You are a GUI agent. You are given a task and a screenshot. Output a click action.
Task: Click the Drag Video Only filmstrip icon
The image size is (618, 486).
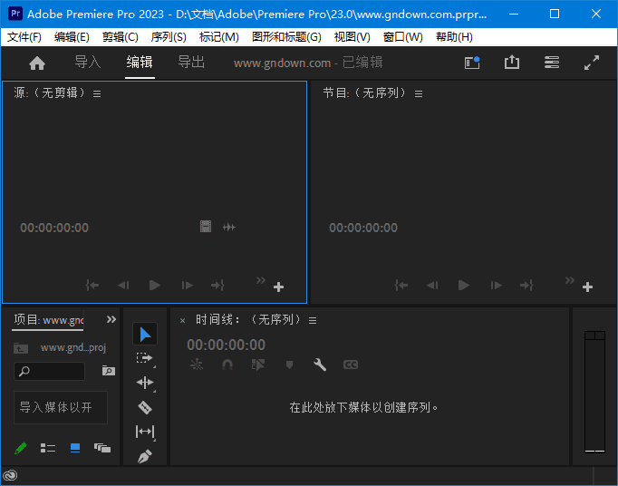pos(206,227)
